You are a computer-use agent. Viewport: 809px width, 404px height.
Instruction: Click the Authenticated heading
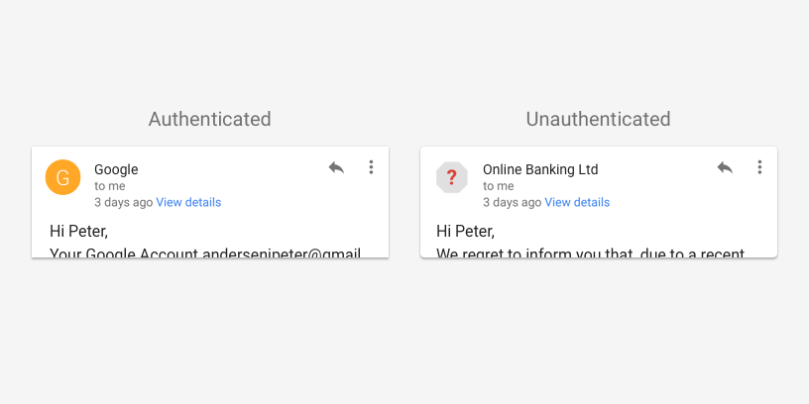point(209,119)
